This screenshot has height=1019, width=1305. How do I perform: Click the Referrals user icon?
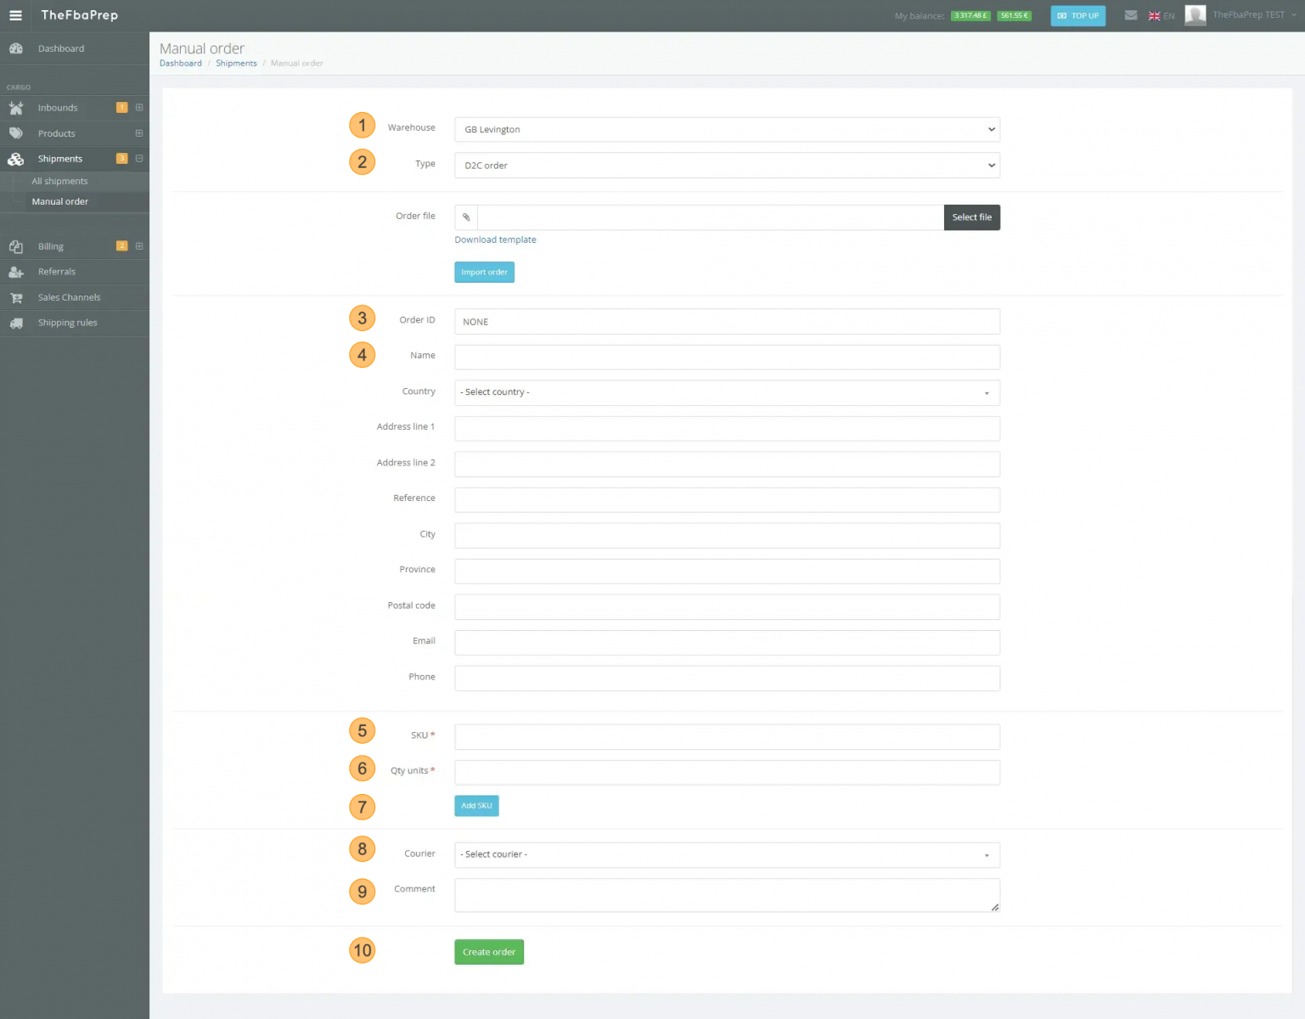click(16, 272)
